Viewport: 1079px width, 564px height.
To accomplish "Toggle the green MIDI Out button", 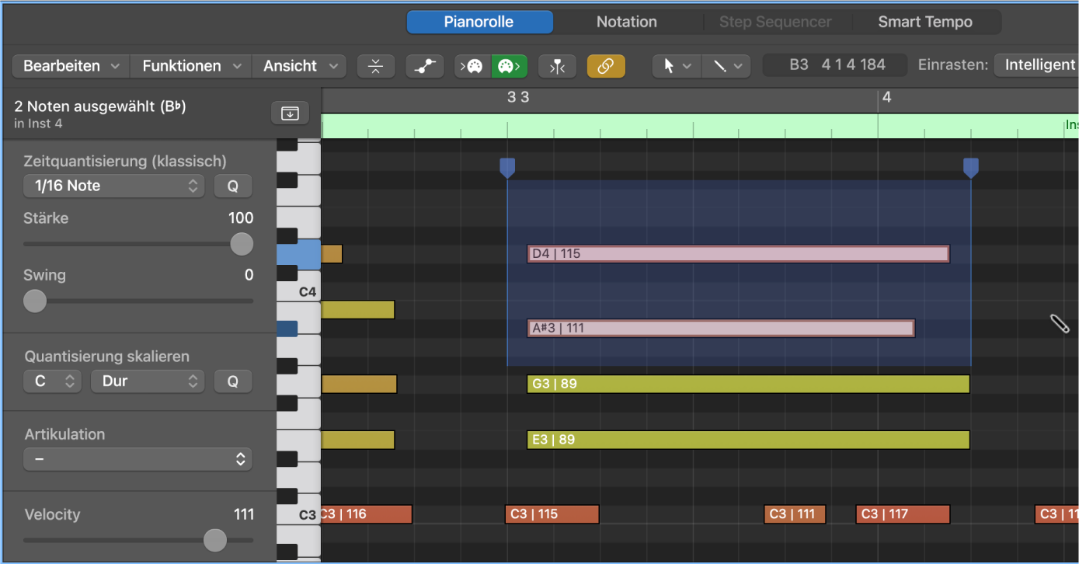I will point(509,67).
